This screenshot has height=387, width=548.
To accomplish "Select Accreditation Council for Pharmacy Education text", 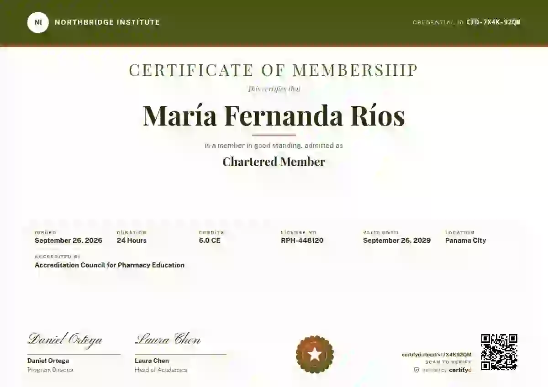I will pos(110,265).
